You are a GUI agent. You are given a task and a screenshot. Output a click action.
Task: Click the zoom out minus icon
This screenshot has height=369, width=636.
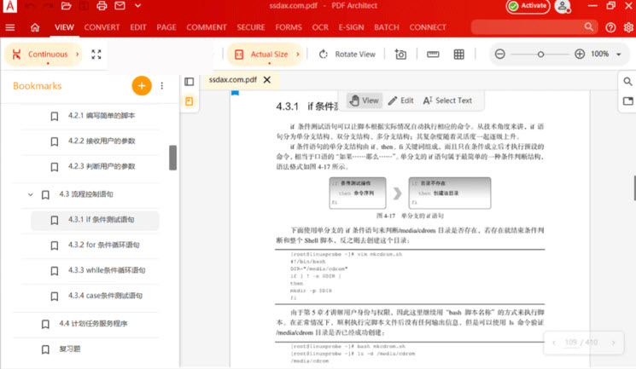click(x=499, y=54)
